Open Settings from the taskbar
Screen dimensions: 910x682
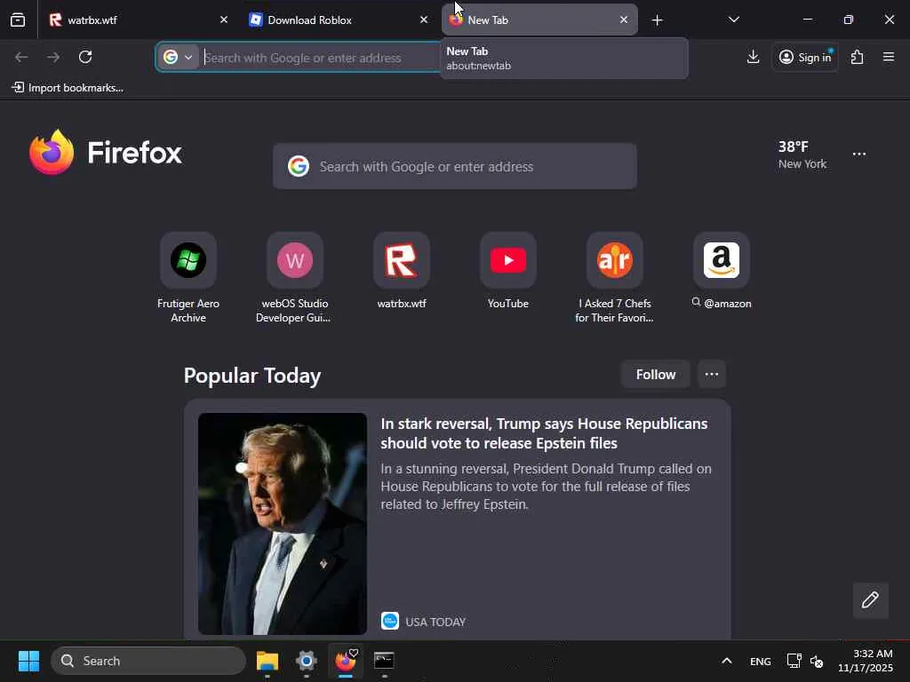[307, 661]
